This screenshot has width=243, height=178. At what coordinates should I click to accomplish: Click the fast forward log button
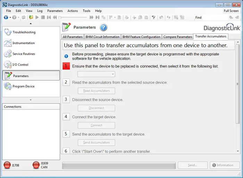coord(91,17)
